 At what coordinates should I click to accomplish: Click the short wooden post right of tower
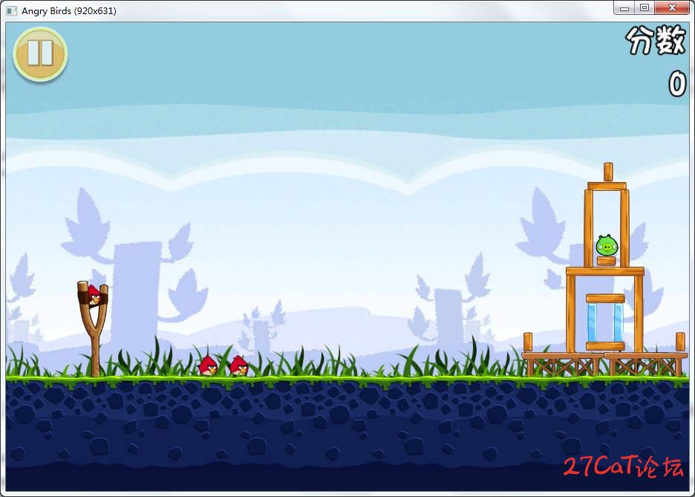(x=680, y=342)
